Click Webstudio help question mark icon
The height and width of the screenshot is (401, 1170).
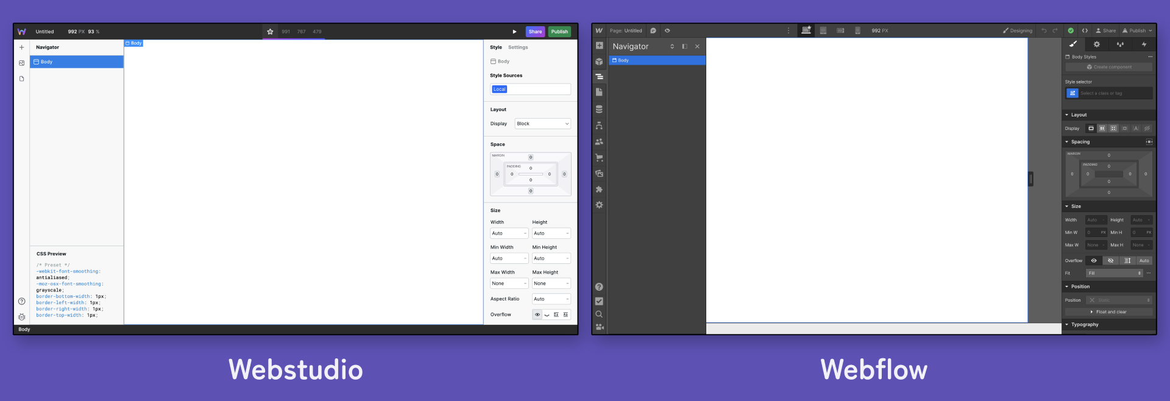coord(22,301)
